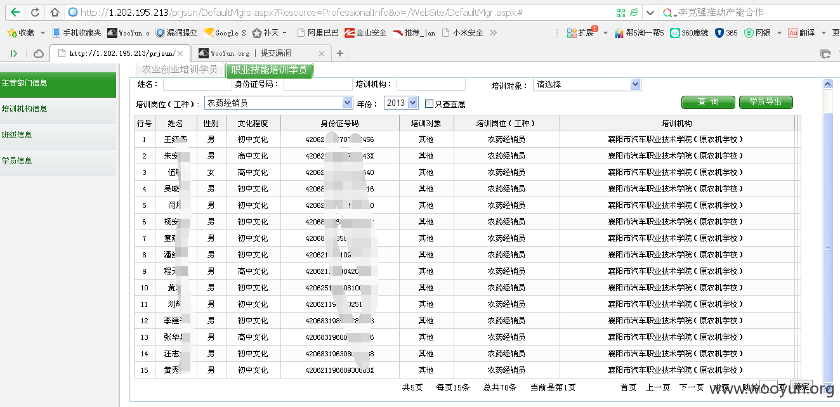Viewport: 840px width, 407px height.
Task: Open 360魔镜 extension
Action: 689,32
